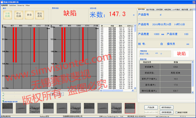Click the 换卷 change roll button
This screenshot has height=118, width=196.
click(x=29, y=15)
